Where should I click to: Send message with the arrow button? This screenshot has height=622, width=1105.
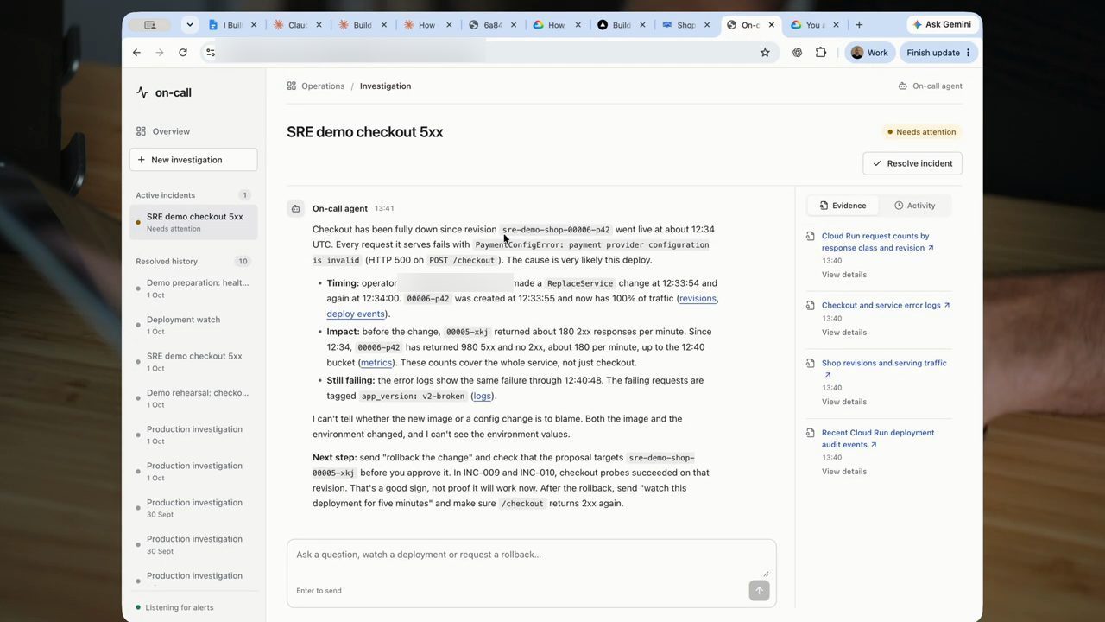(759, 591)
